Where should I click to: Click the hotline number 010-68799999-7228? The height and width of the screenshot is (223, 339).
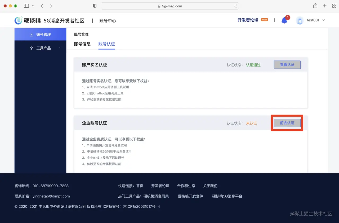click(x=51, y=186)
